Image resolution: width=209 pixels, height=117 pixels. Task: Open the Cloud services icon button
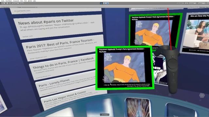(186, 3)
